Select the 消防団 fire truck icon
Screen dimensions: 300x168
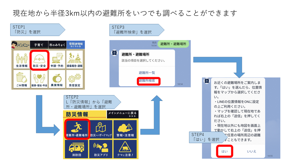(x=76, y=149)
